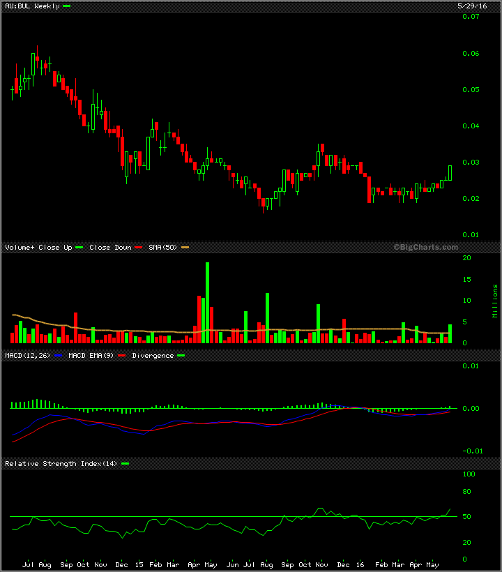Click the Millions volume axis label
Viewport: 502px width, 572px height.
(495, 301)
